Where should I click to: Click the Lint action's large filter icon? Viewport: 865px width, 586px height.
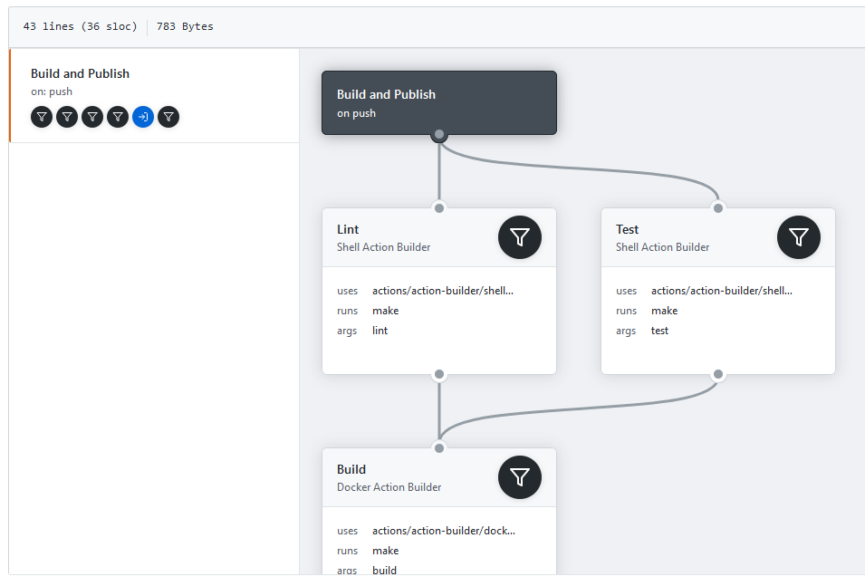tap(520, 237)
